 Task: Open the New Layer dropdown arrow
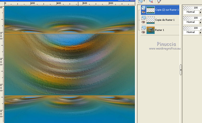[x=144, y=1]
